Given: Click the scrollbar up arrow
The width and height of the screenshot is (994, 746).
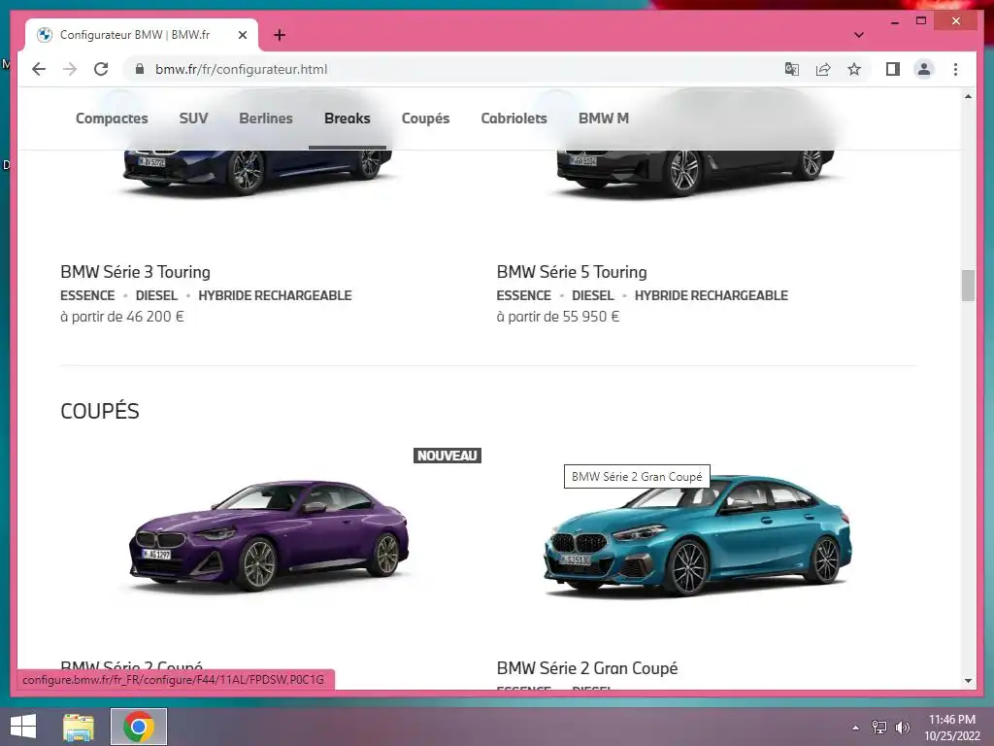Looking at the screenshot, I should [x=968, y=96].
